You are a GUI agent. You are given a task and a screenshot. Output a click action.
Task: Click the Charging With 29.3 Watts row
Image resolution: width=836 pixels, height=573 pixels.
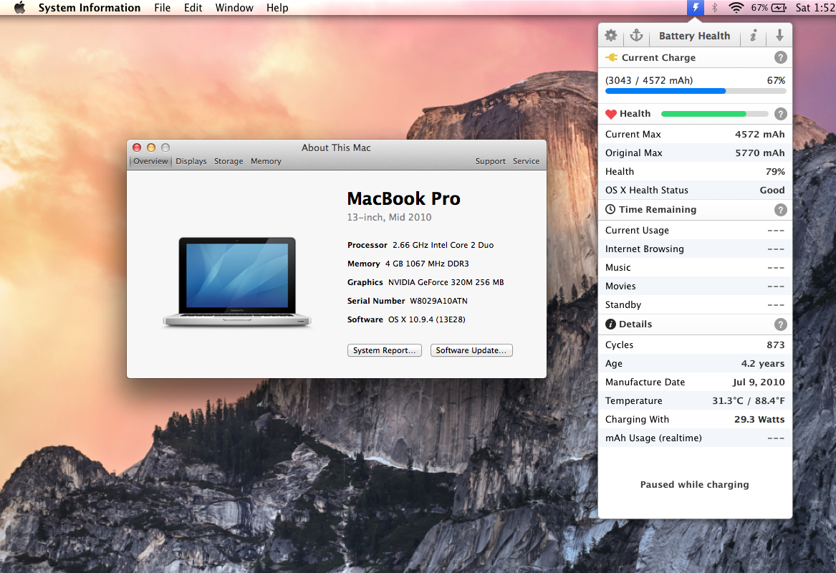click(x=696, y=419)
